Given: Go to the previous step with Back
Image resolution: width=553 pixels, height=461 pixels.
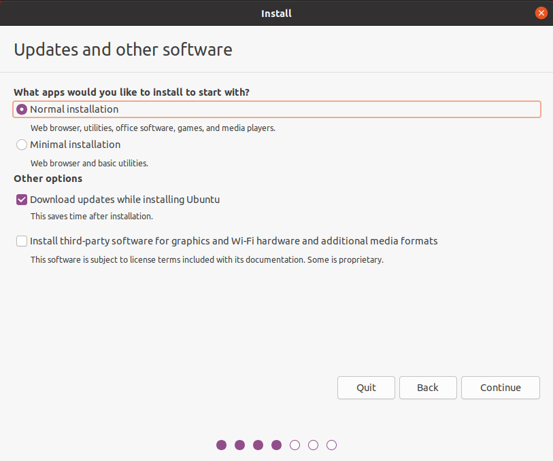Looking at the screenshot, I should [427, 388].
